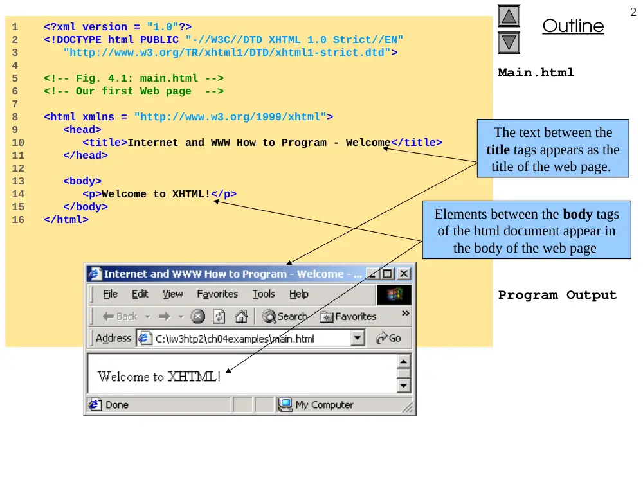Open the Help menu
643x482 pixels.
click(298, 294)
